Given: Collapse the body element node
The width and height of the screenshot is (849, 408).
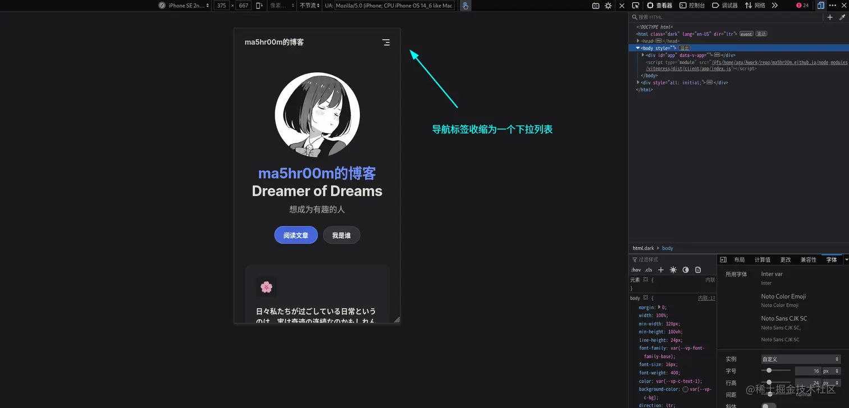Looking at the screenshot, I should 638,48.
